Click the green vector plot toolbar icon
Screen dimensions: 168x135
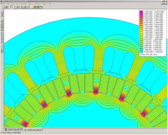[x=38, y=7]
